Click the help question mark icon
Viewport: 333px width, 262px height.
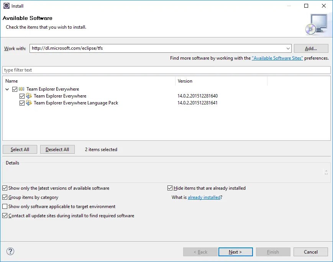[x=10, y=251]
